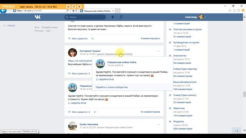Screen dimensions: 246x138
Task: Open Ваша реклама/услуги discussion
Action: (185, 82)
